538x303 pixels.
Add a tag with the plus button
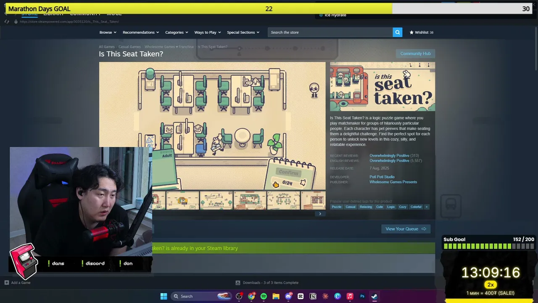(426, 207)
